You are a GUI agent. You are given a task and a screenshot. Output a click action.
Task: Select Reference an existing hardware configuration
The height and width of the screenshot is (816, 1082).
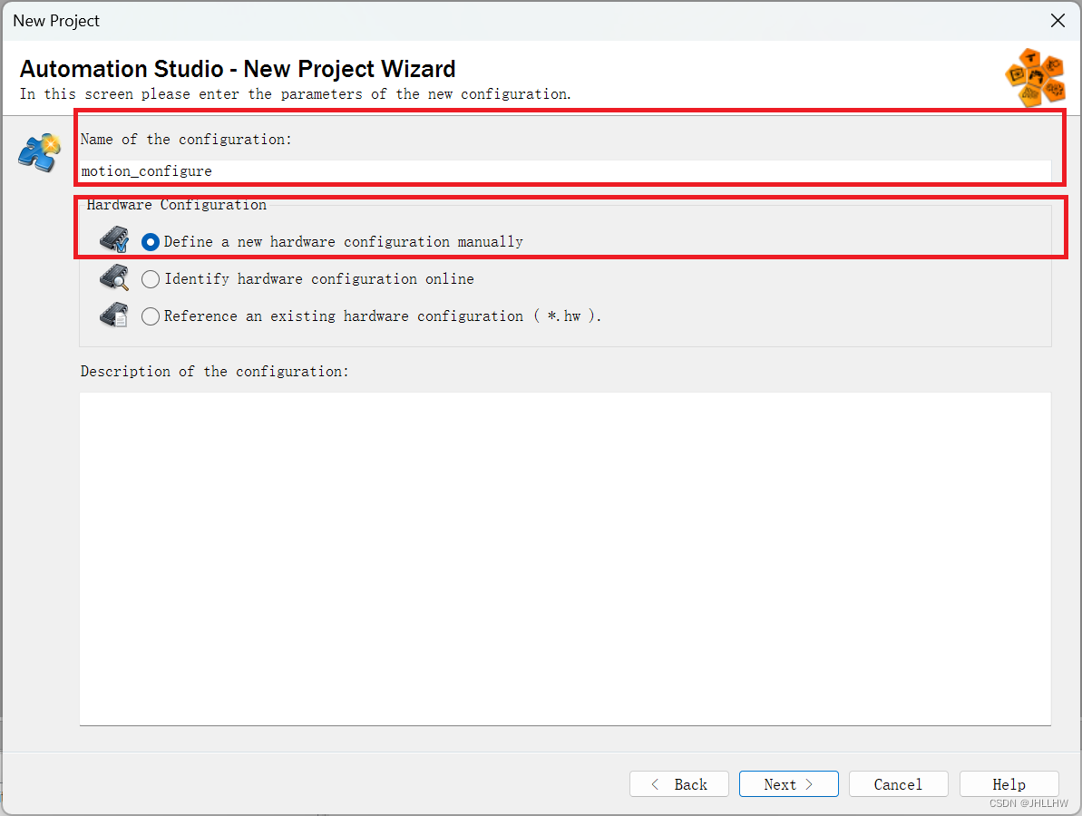[150, 316]
